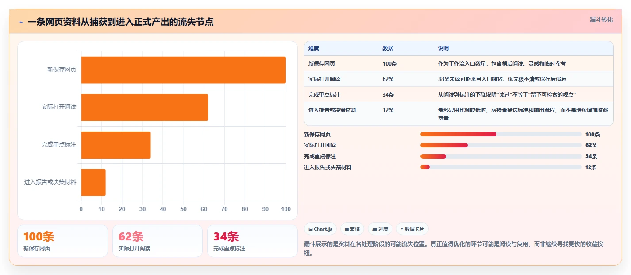The width and height of the screenshot is (631, 275).
Task: Click the 完成重点标注 cell in the table
Action: tap(324, 95)
